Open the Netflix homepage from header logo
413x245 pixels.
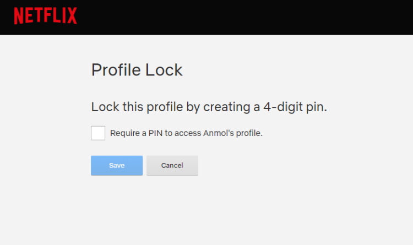[x=45, y=15]
